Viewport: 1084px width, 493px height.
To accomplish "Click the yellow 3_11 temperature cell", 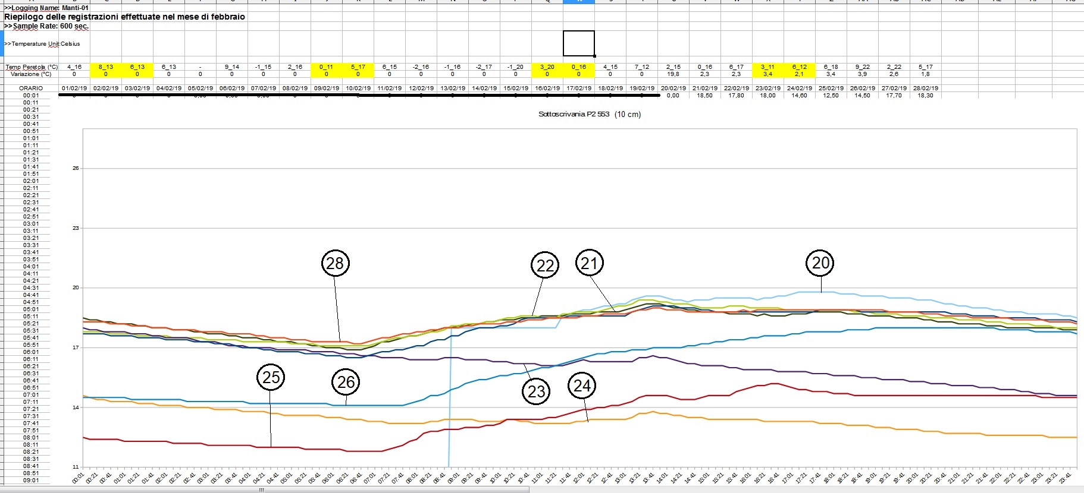I will tap(767, 67).
